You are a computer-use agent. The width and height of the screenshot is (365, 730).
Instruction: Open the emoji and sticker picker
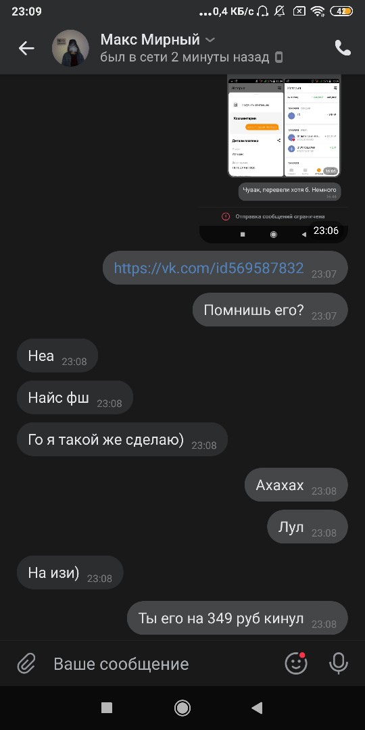(x=296, y=664)
